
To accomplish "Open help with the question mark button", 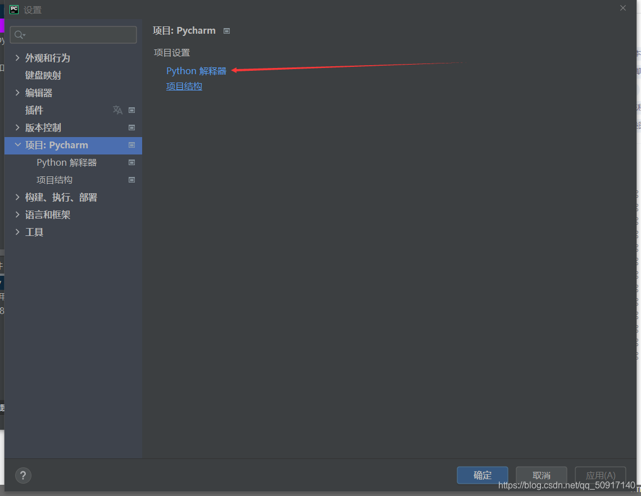I will tap(23, 476).
